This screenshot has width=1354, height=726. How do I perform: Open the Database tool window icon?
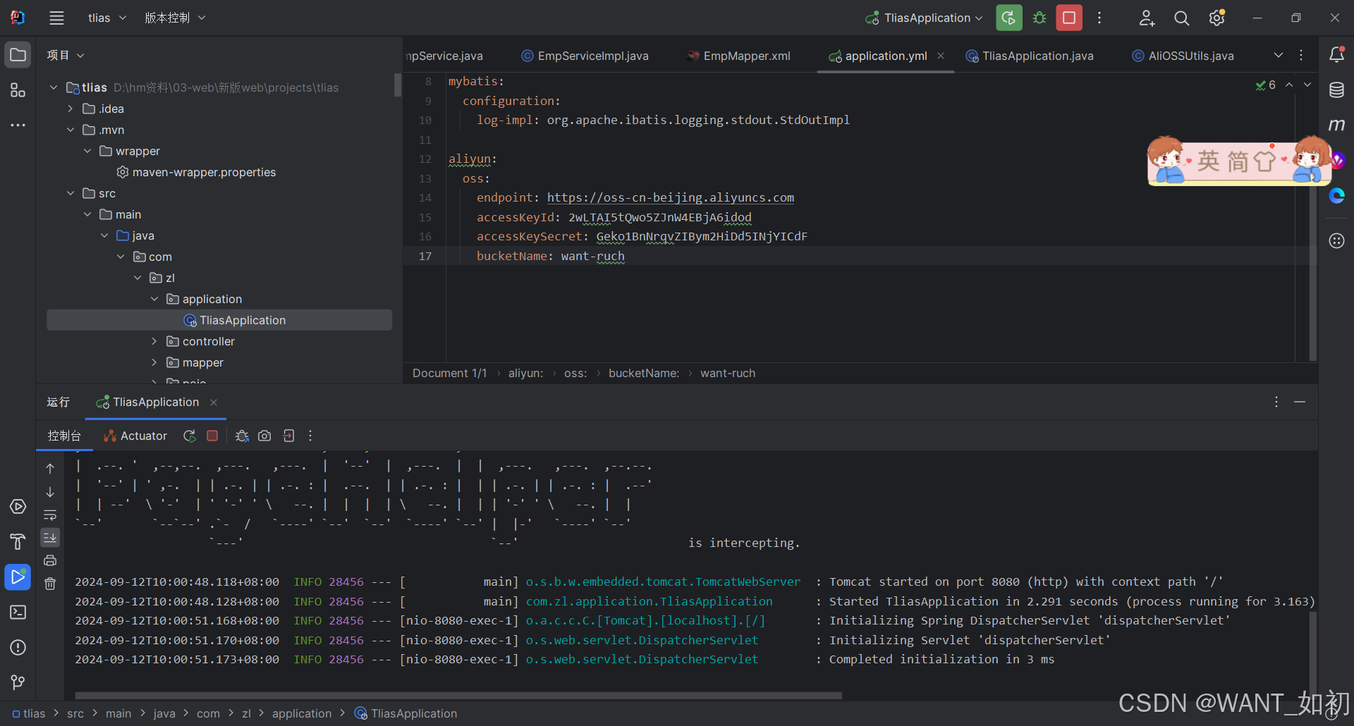coord(1336,90)
